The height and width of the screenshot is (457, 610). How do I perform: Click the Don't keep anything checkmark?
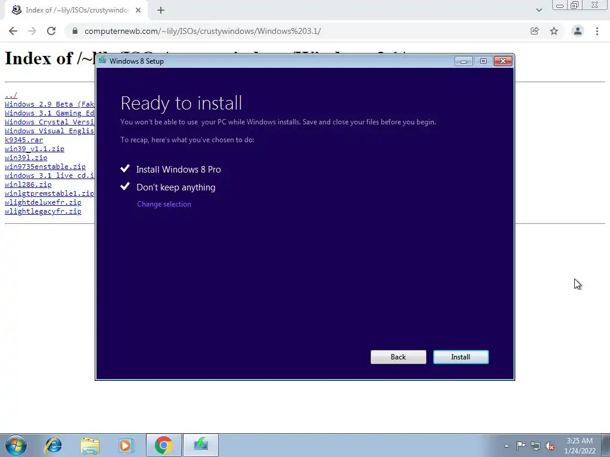125,186
